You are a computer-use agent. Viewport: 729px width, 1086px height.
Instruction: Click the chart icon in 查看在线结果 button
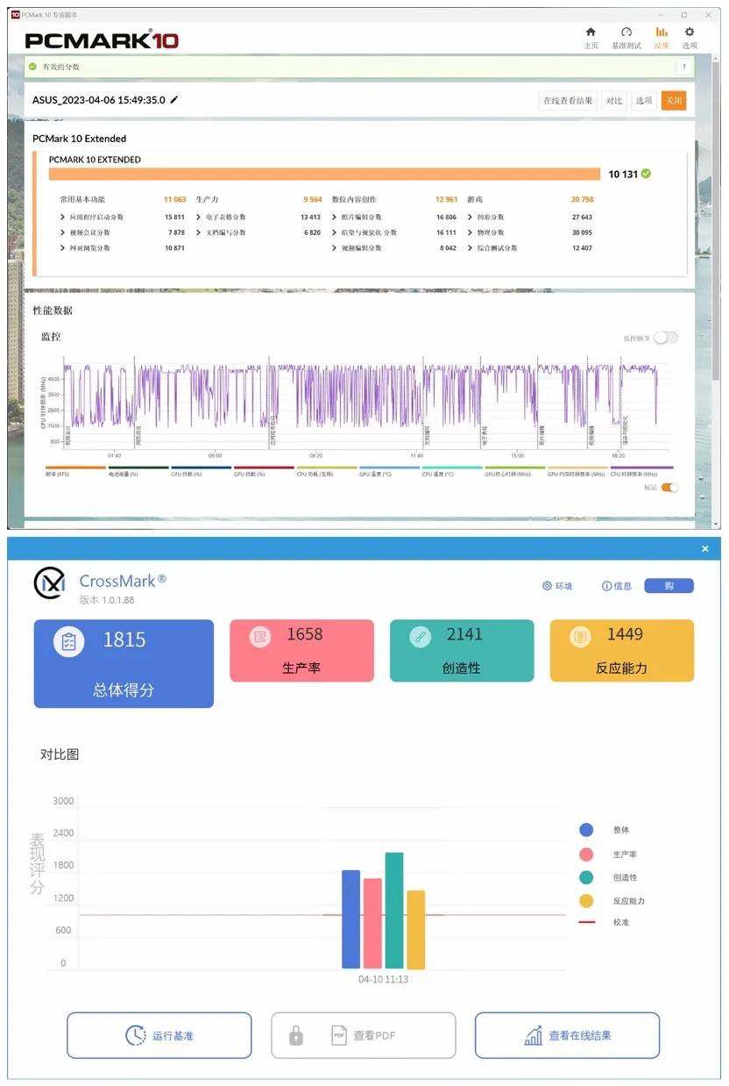pyautogui.click(x=533, y=1036)
